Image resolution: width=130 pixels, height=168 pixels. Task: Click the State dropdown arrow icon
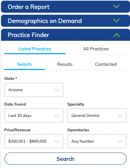coord(57,90)
